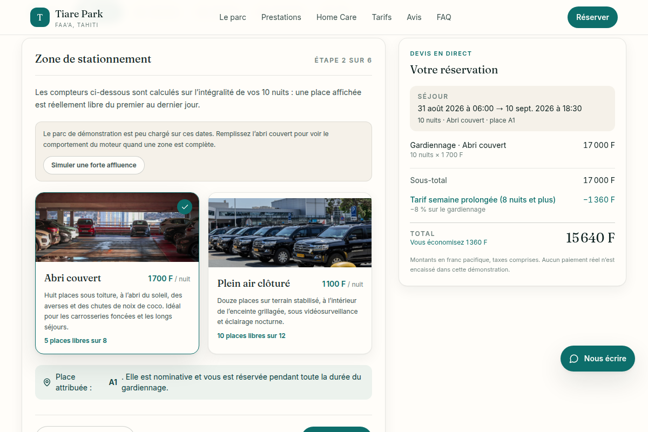This screenshot has width=648, height=432.
Task: Click the Tiare Park brand name
Action: [x=79, y=13]
